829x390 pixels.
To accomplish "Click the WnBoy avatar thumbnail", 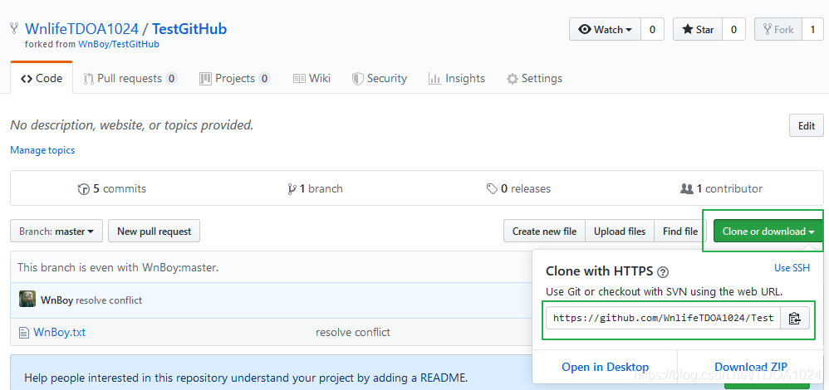I will (x=27, y=299).
